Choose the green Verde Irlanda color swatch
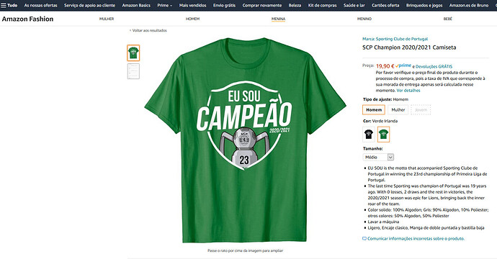 383,135
